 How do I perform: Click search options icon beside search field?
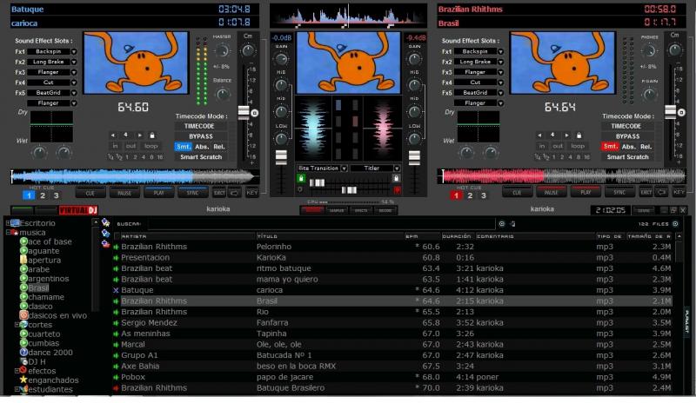tap(502, 224)
